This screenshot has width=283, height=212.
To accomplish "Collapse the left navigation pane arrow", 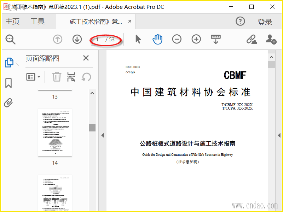I will (103, 135).
